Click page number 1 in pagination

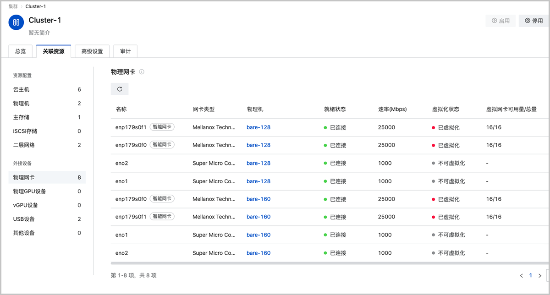pyautogui.click(x=531, y=276)
